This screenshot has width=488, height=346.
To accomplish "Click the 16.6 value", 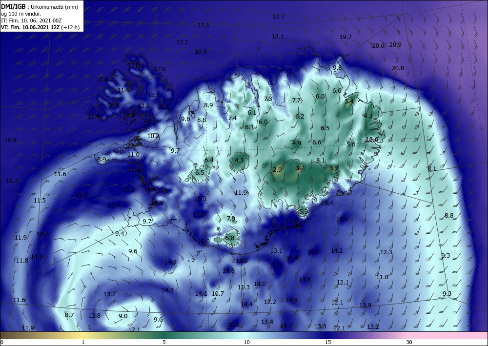I will click(102, 80).
